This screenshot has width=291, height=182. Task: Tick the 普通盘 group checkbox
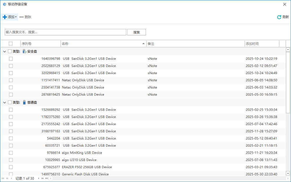tap(10, 102)
